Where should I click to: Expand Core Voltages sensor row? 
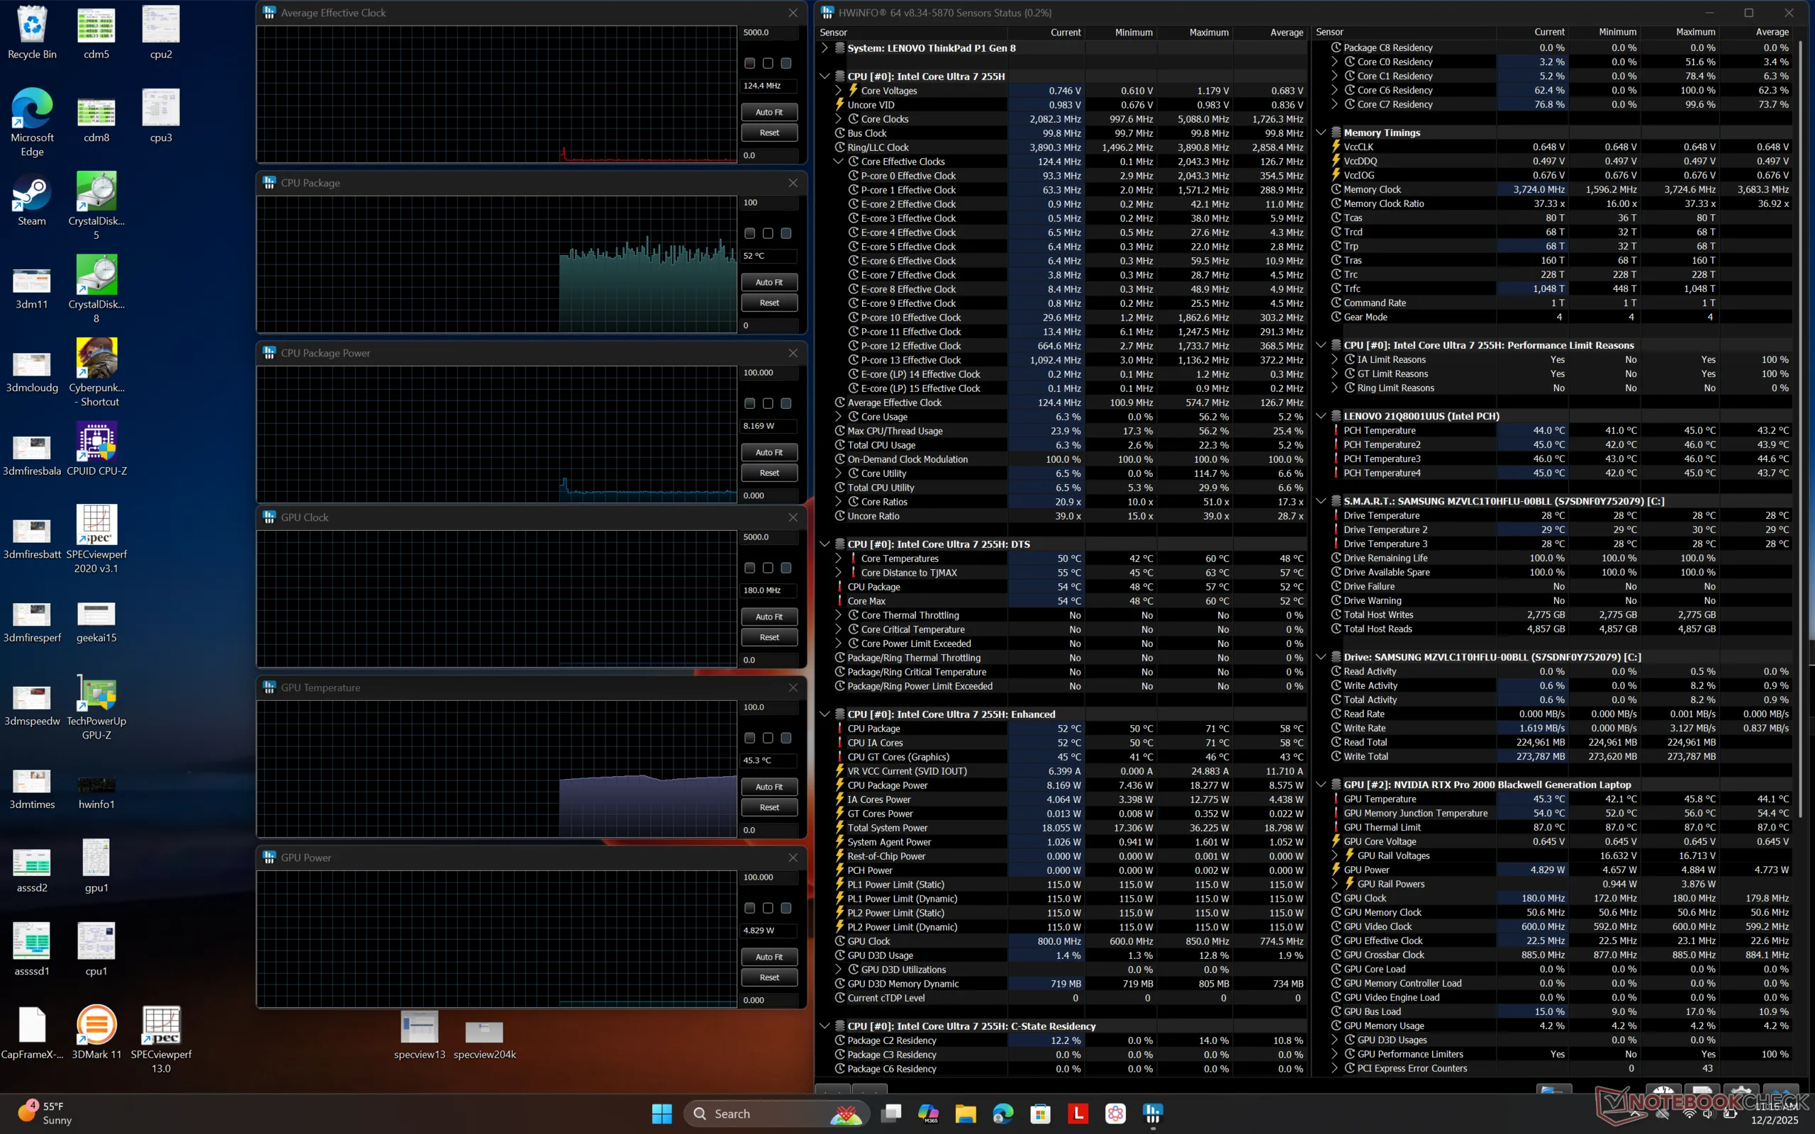[839, 91]
